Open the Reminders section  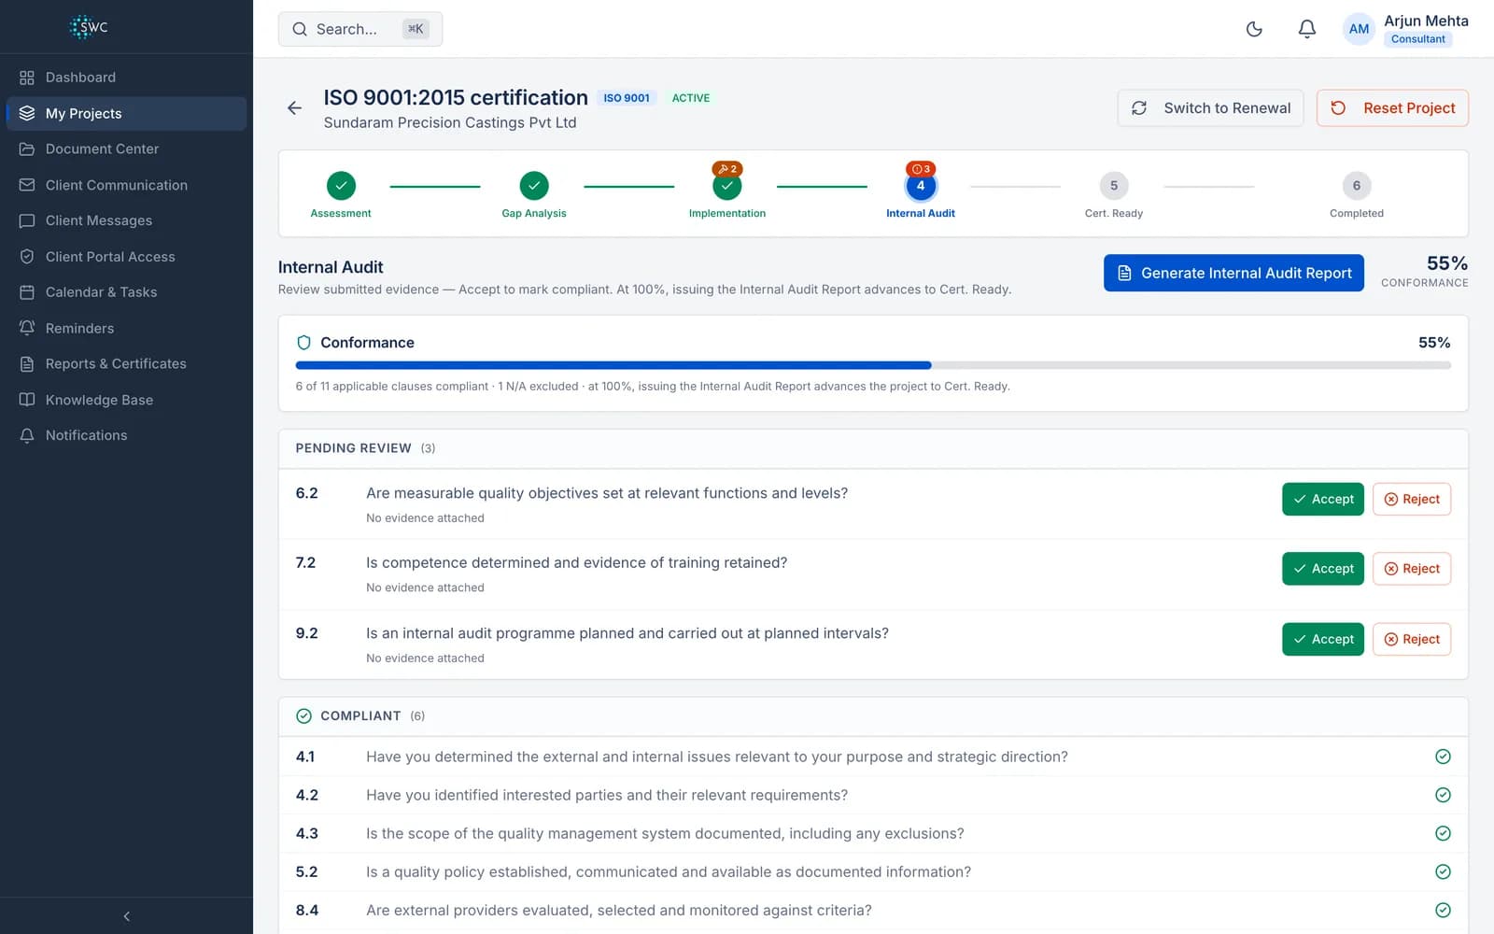pyautogui.click(x=126, y=328)
